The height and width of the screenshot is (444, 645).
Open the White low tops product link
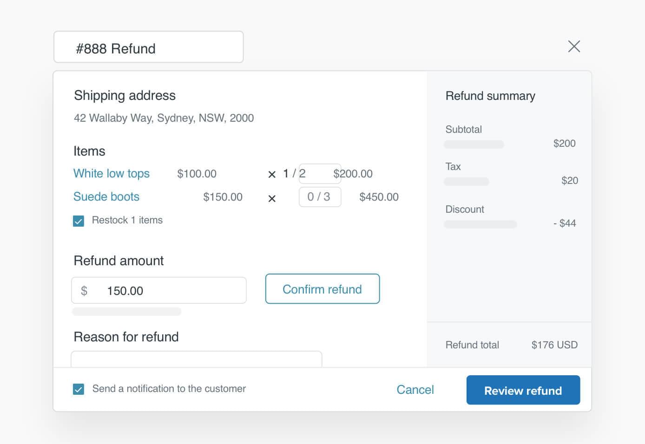(112, 174)
